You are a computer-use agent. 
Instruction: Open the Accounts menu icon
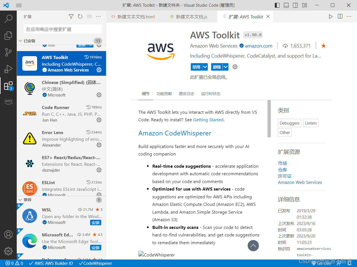8,234
